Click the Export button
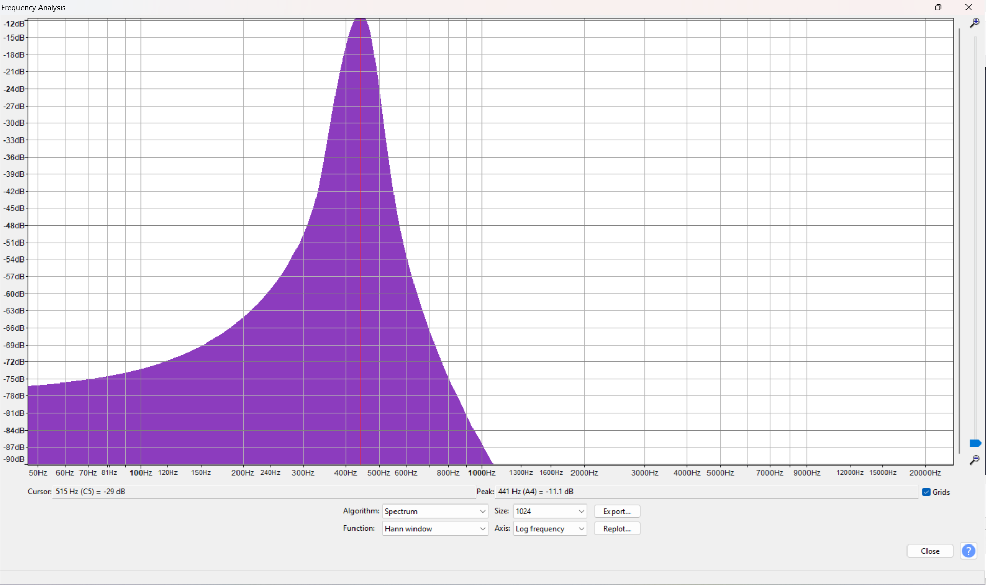The image size is (986, 585). coord(617,511)
